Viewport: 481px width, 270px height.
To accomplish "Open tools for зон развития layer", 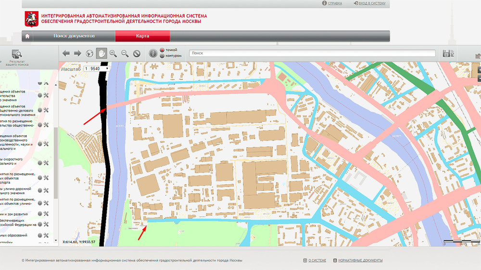I will tap(46, 214).
